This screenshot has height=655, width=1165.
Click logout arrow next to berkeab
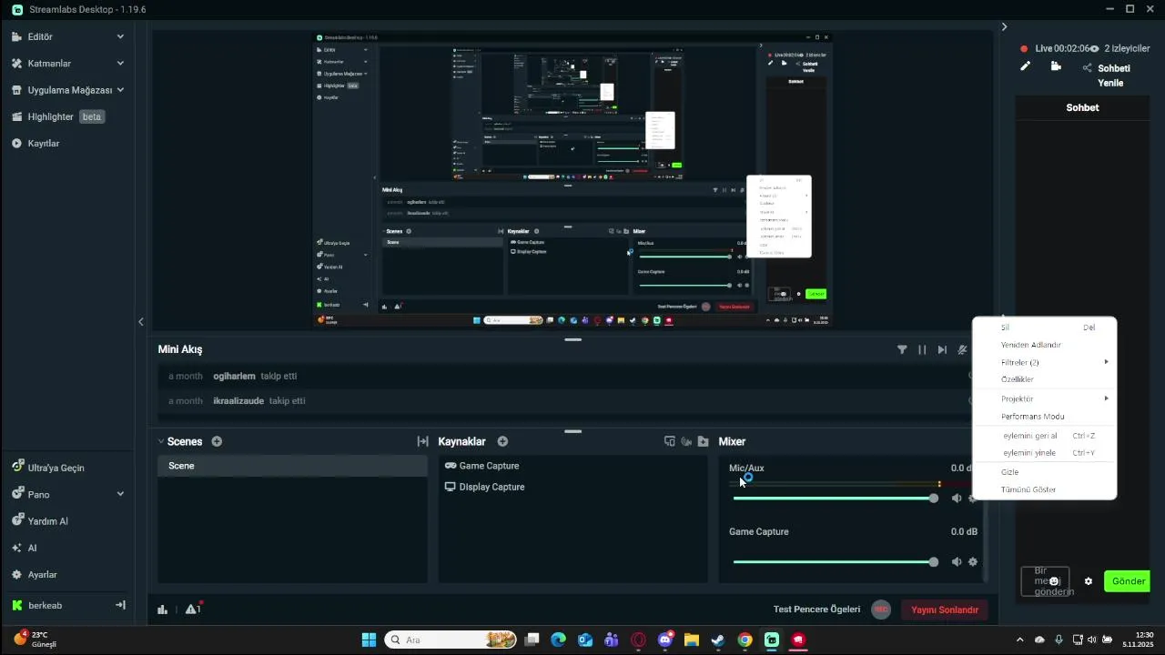pos(120,605)
